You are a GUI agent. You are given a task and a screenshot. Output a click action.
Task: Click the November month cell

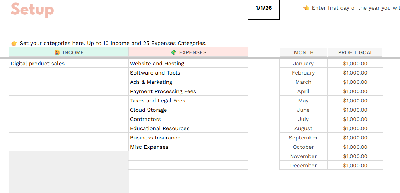pyautogui.click(x=303, y=156)
